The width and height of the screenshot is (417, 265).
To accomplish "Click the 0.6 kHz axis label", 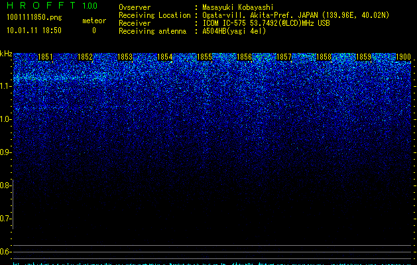I will point(5,252).
